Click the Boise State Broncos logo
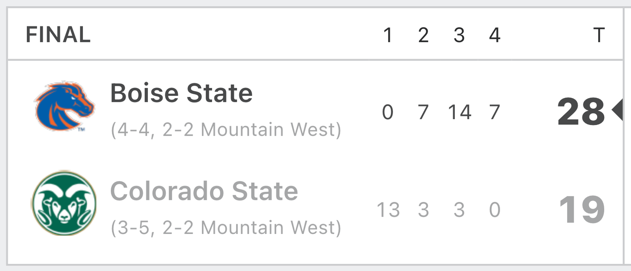631x271 pixels. 64,107
